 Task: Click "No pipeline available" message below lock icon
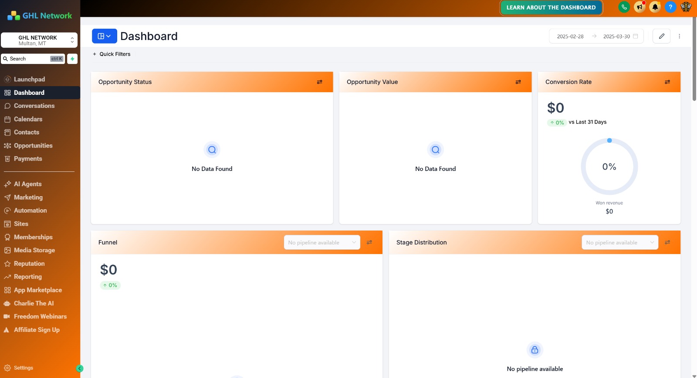[x=535, y=369]
